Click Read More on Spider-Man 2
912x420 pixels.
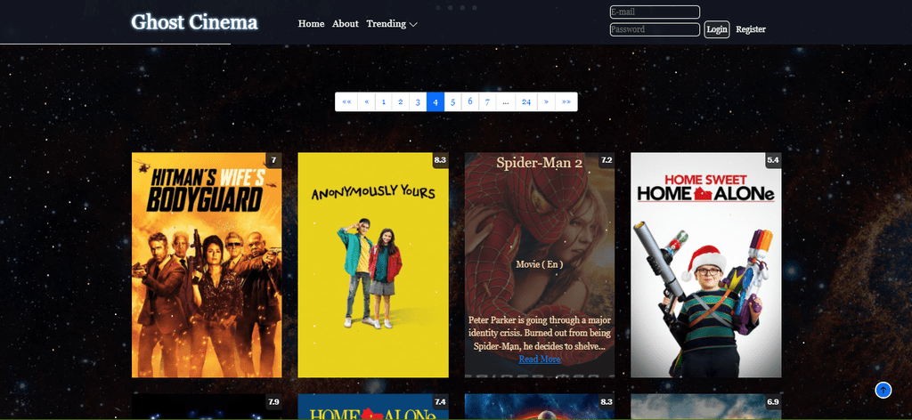point(540,359)
